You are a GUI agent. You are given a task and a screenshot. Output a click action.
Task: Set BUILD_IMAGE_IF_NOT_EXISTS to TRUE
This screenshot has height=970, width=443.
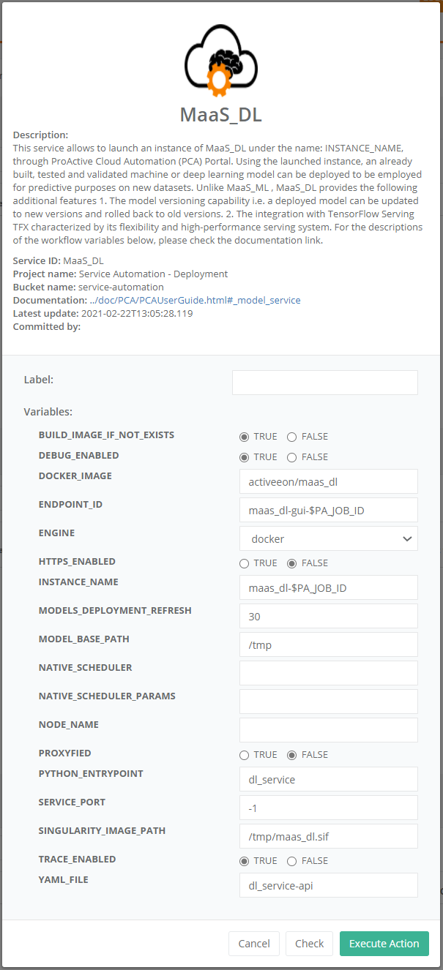point(244,437)
